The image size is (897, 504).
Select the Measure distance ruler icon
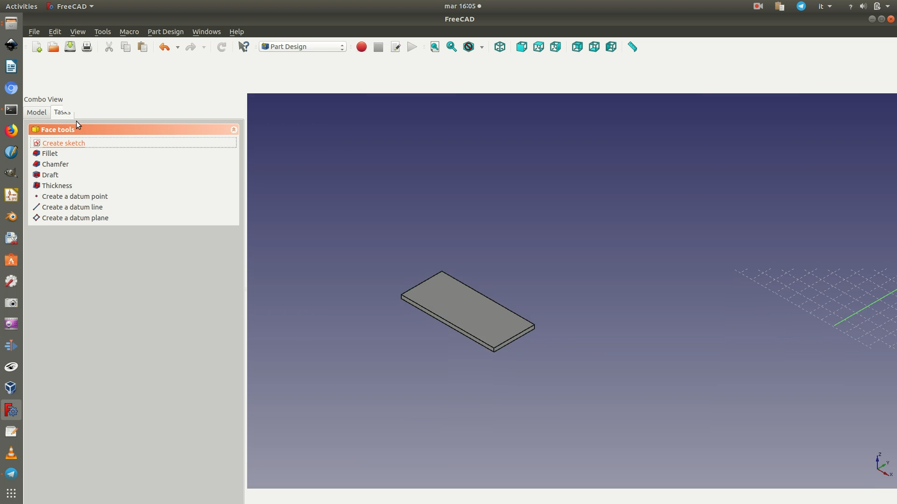[x=633, y=47]
